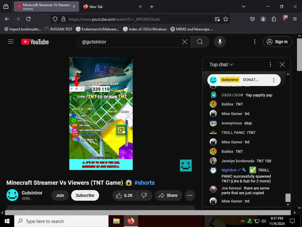Reload the current page
This screenshot has width=302, height=227.
pyautogui.click(x=28, y=19)
